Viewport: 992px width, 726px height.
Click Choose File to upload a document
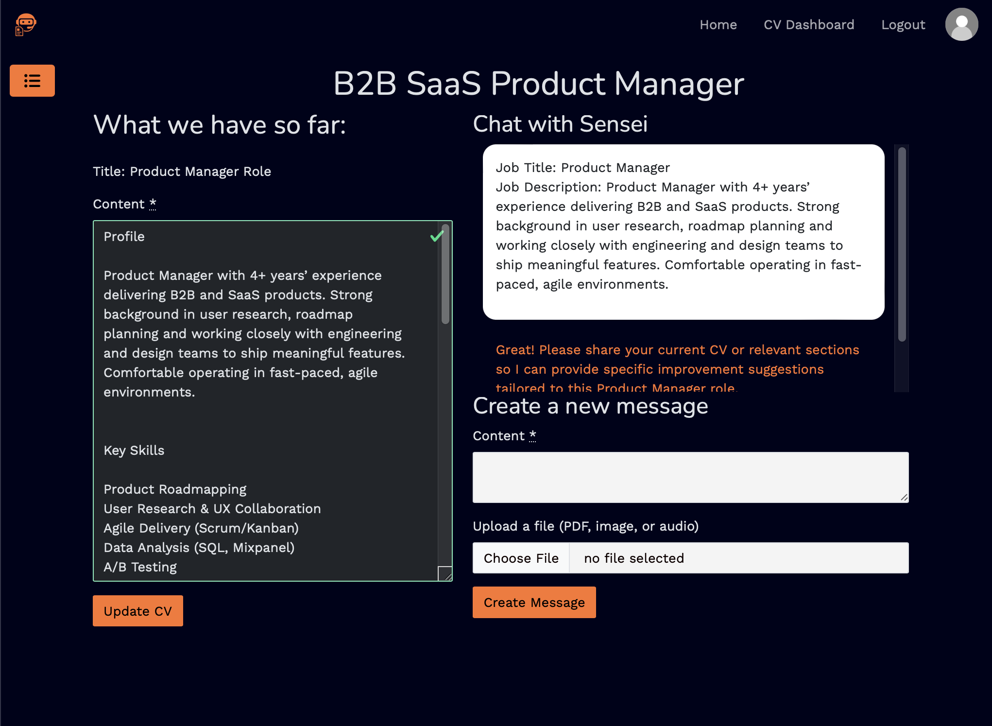pyautogui.click(x=521, y=558)
